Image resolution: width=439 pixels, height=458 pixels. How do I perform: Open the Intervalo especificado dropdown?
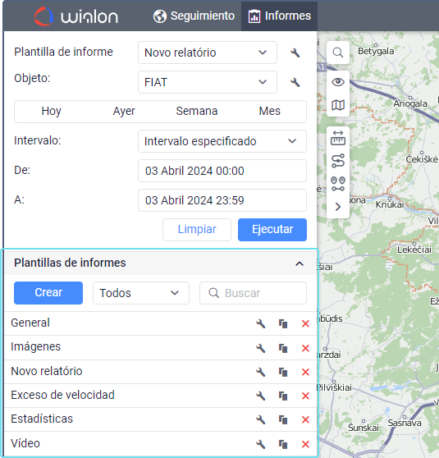pyautogui.click(x=222, y=141)
